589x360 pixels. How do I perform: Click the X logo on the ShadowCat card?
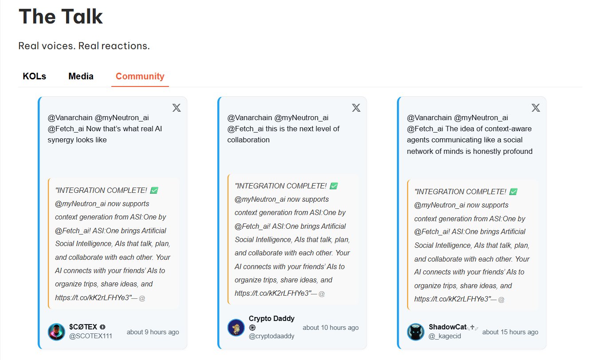[x=536, y=108]
